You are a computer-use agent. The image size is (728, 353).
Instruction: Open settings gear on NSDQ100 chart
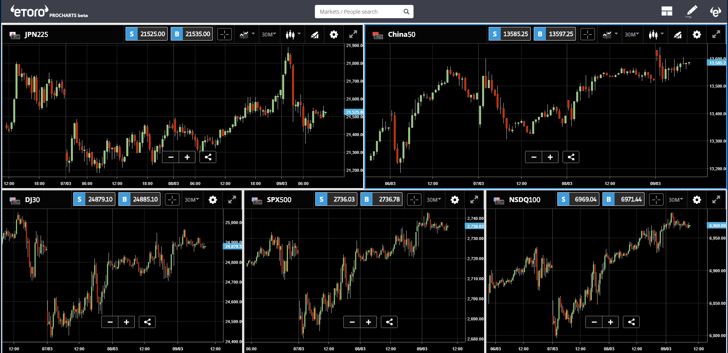(x=697, y=200)
